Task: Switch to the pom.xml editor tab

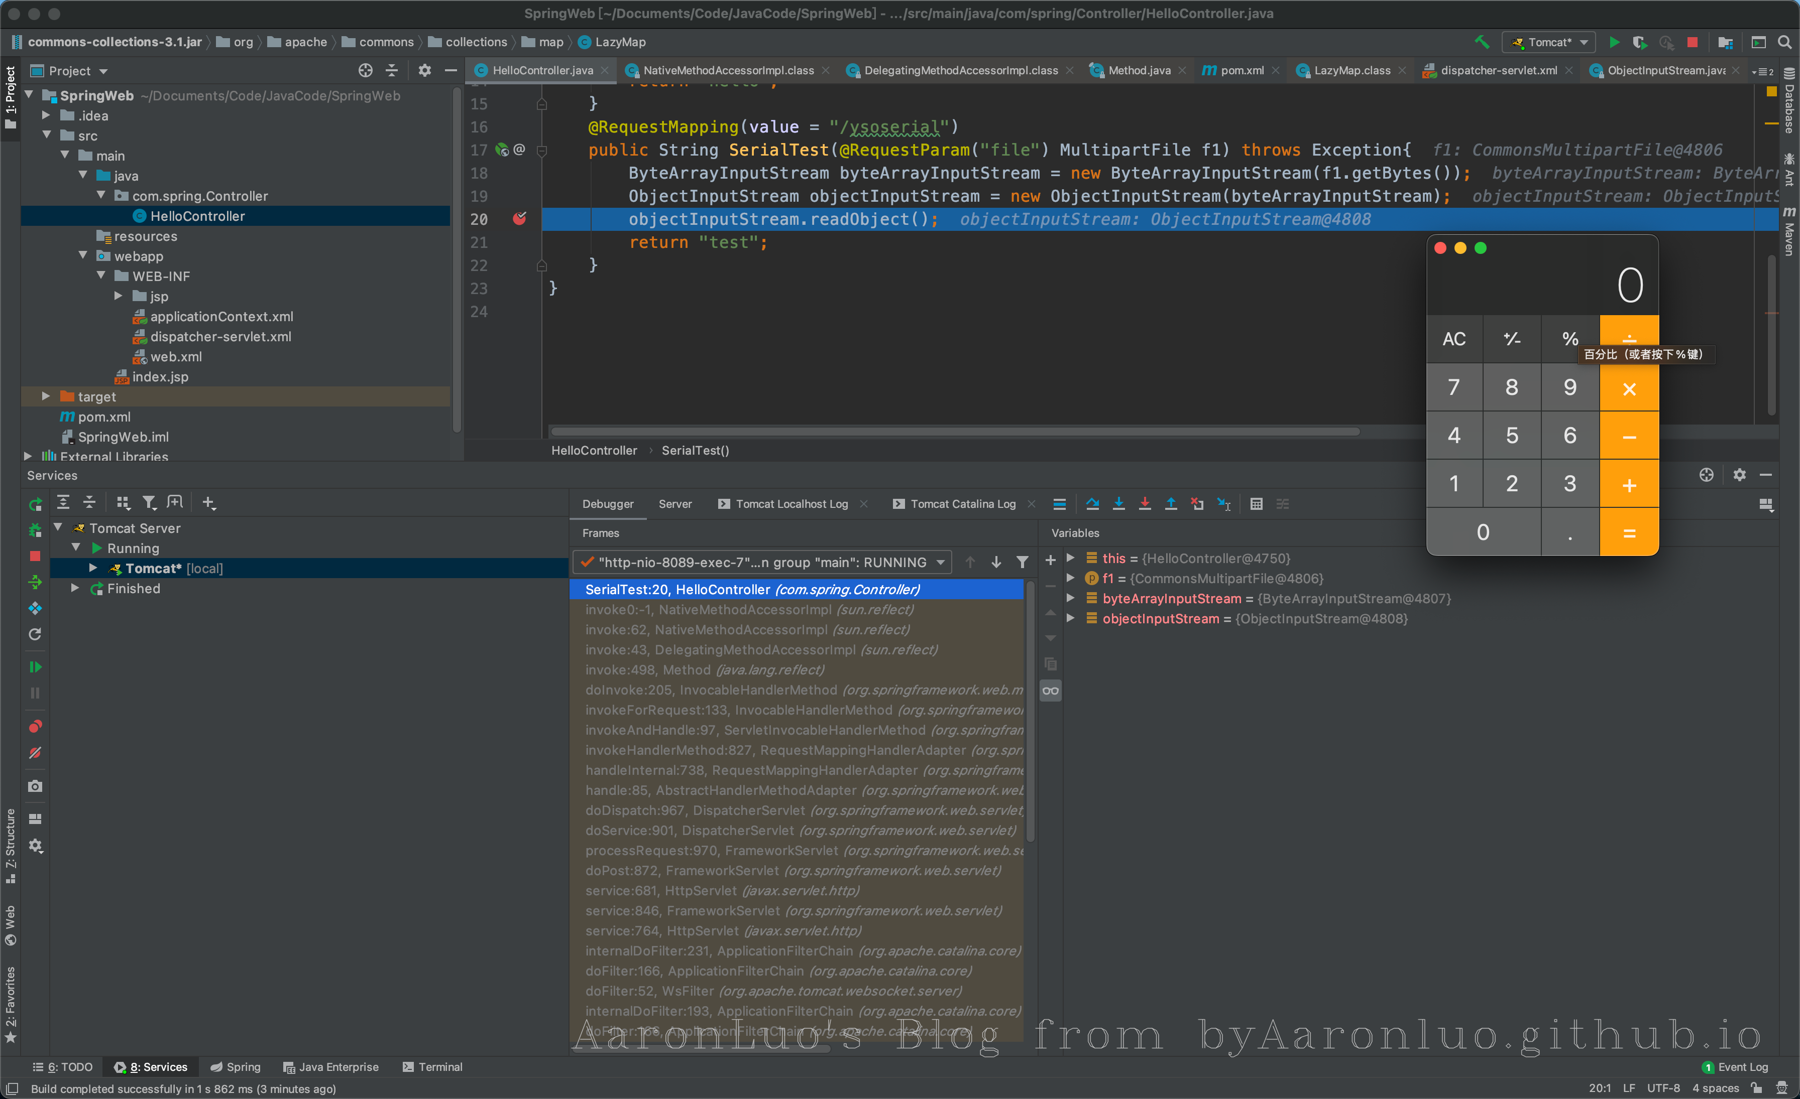Action: tap(1241, 70)
